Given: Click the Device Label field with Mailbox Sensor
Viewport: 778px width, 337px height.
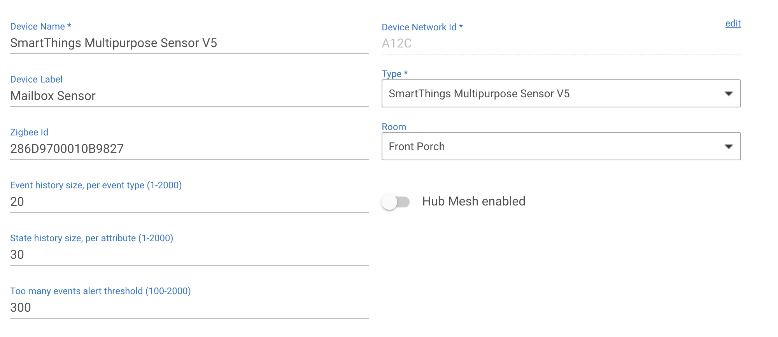Looking at the screenshot, I should click(x=189, y=96).
